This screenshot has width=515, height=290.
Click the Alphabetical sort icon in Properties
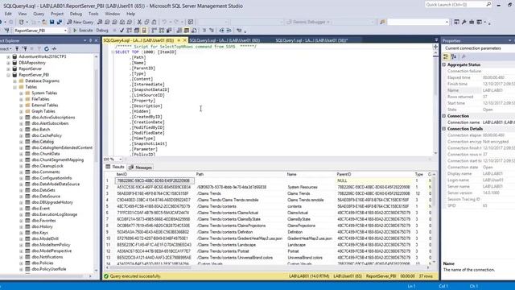[454, 56]
